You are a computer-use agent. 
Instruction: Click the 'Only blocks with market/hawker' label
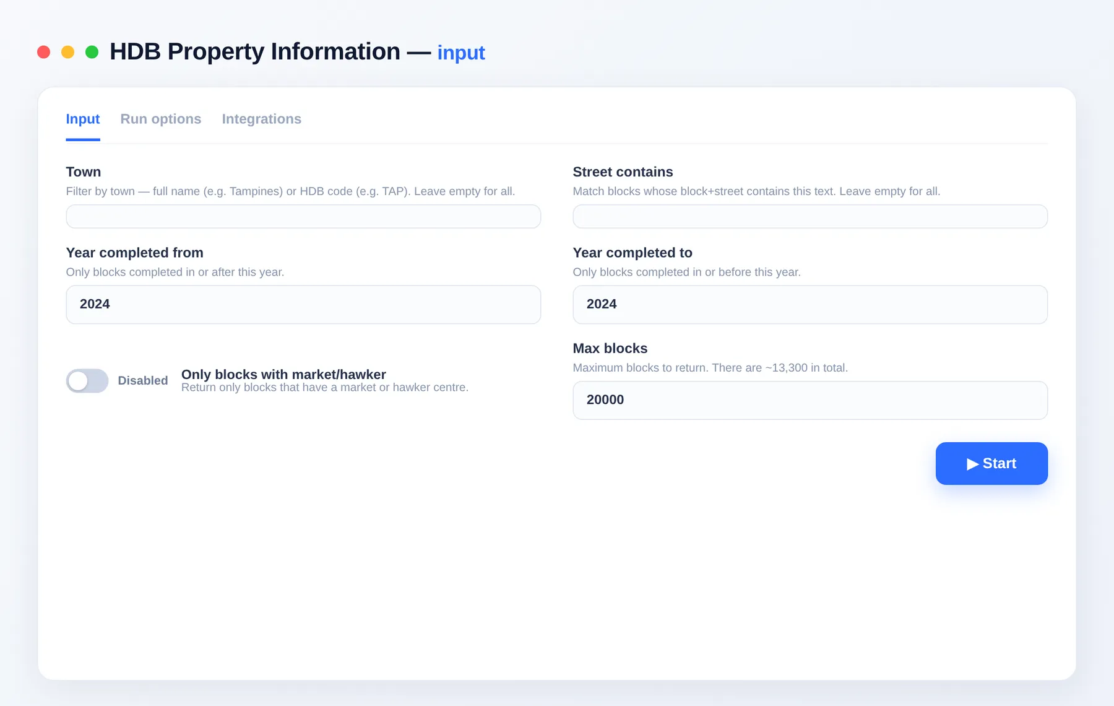283,374
